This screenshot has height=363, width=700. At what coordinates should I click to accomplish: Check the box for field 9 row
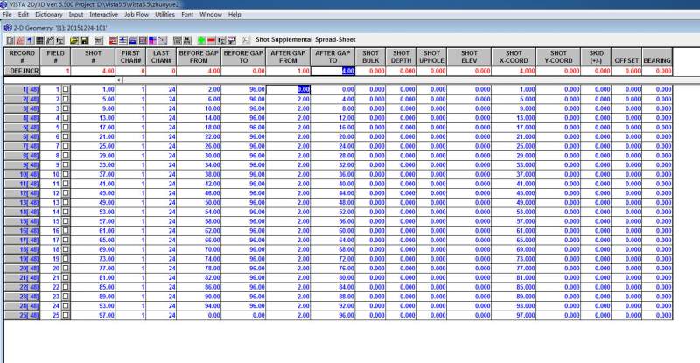coord(66,164)
